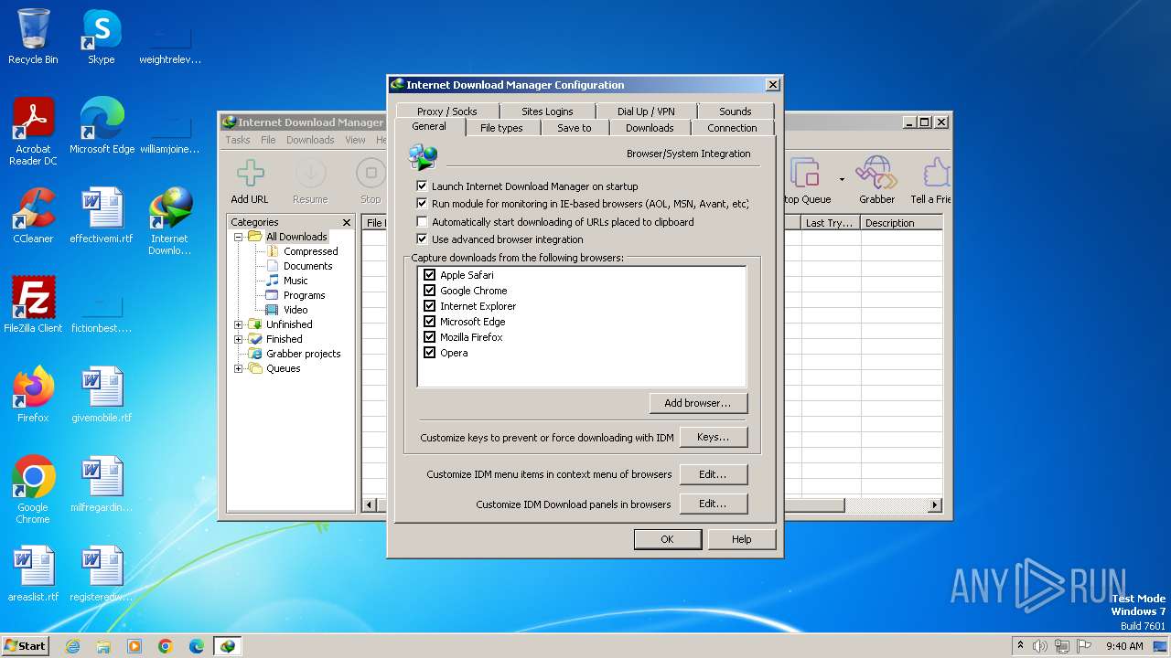The image size is (1171, 658).
Task: Open Chrome from the taskbar
Action: (x=166, y=646)
